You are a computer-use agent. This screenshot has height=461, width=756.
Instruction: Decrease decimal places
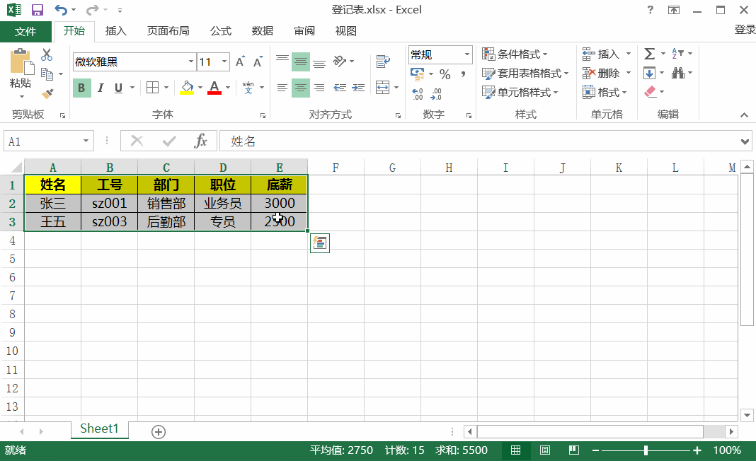coord(435,93)
